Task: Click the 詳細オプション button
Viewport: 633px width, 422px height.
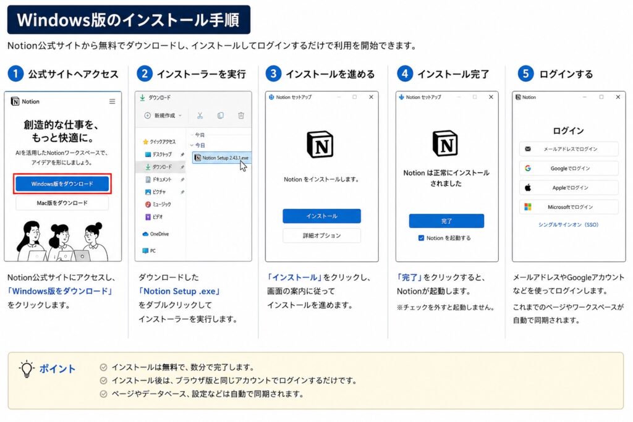Action: tap(321, 235)
